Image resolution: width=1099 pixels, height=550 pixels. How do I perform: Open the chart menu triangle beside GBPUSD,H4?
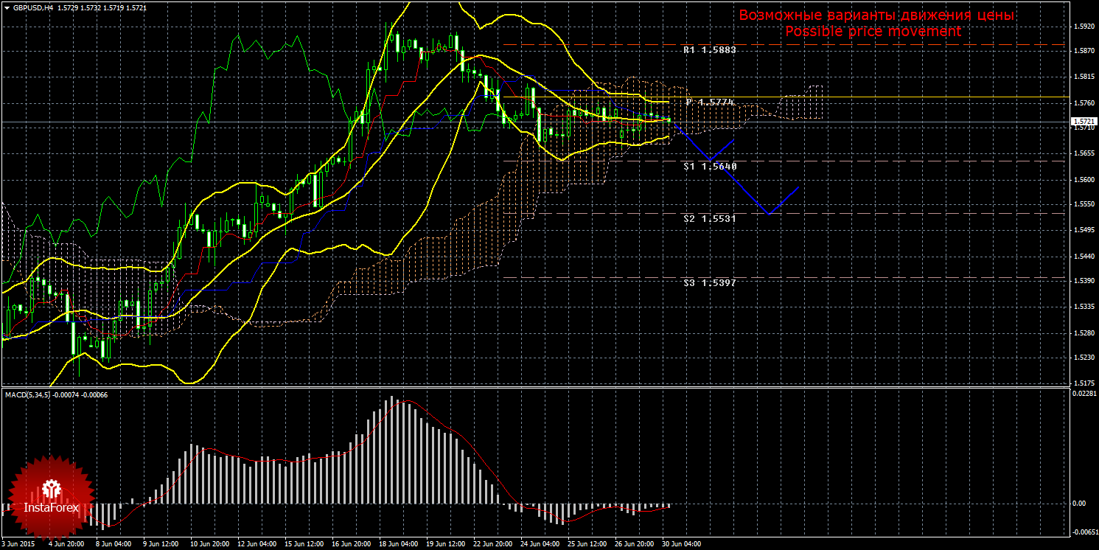coord(6,7)
